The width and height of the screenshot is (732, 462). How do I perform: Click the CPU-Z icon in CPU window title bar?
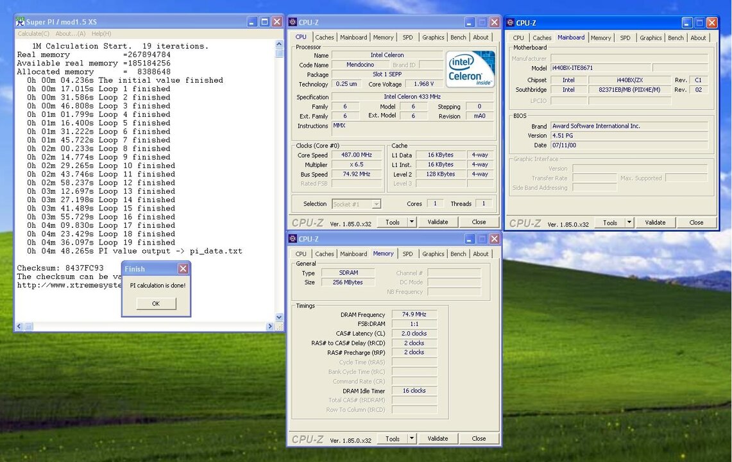click(293, 22)
